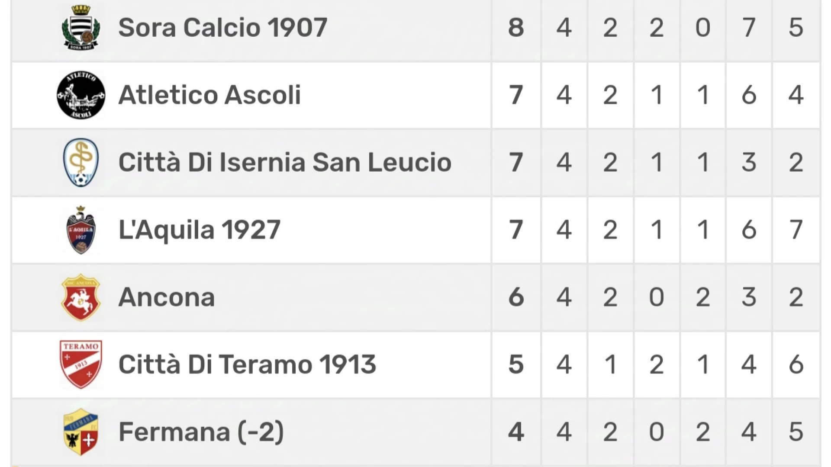Select the Città Di Isernia San Leucio name
The height and width of the screenshot is (467, 831).
pyautogui.click(x=285, y=163)
